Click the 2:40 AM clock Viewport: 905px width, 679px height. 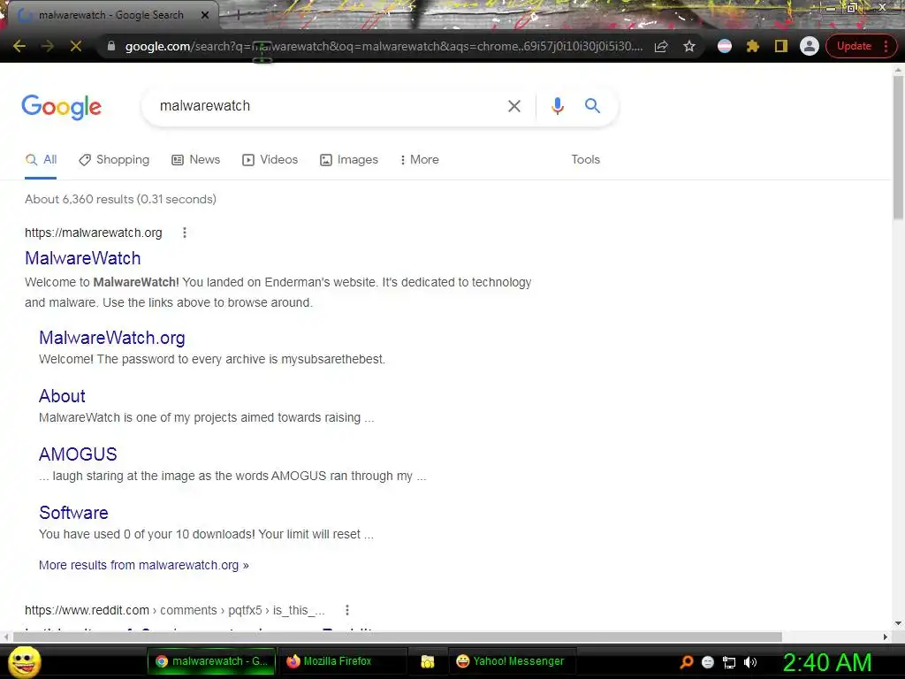tap(827, 662)
